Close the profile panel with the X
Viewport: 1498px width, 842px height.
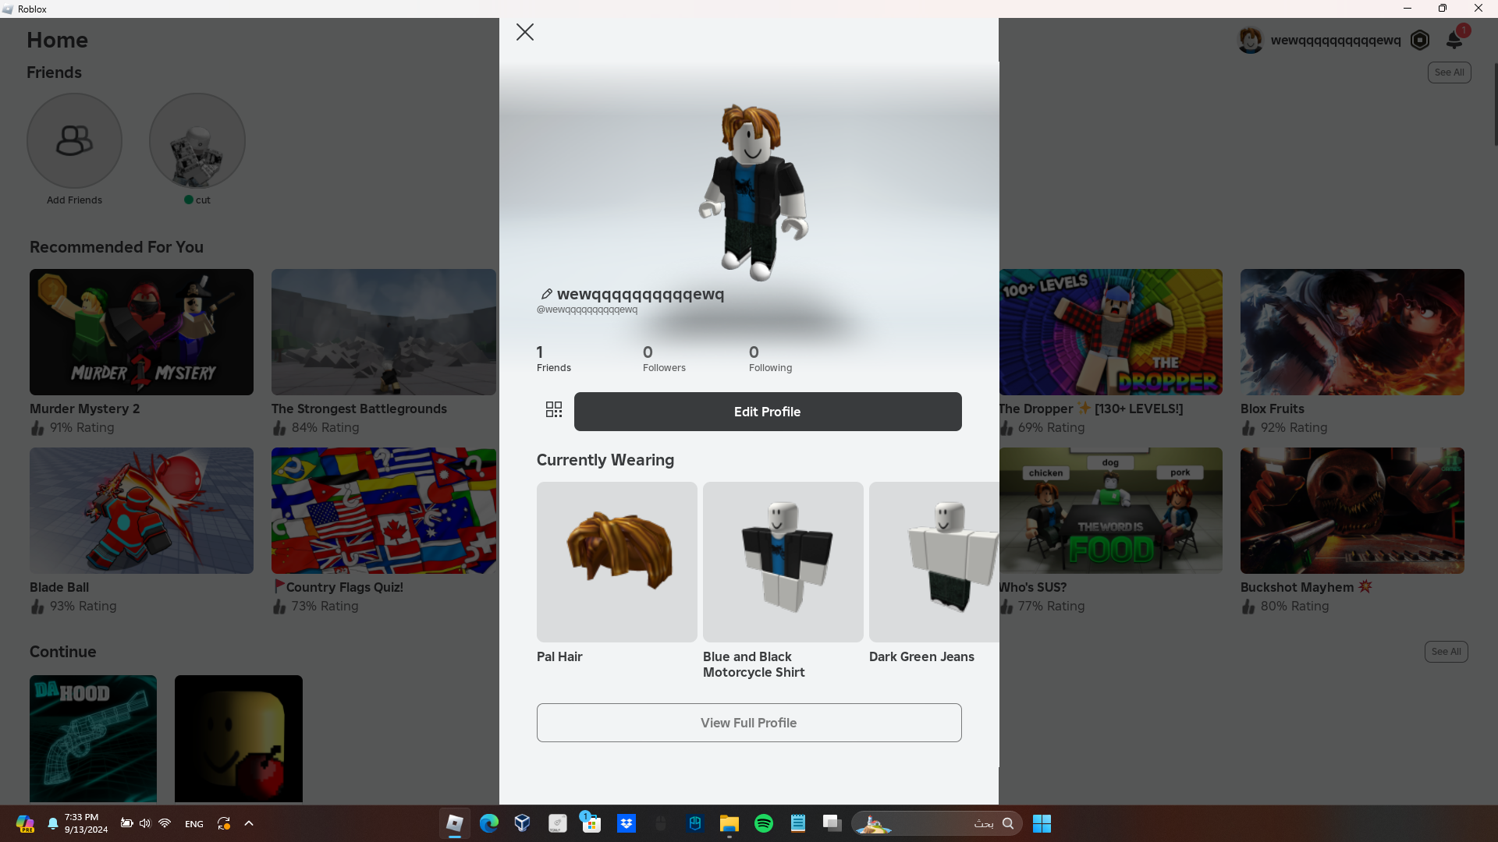pos(525,32)
